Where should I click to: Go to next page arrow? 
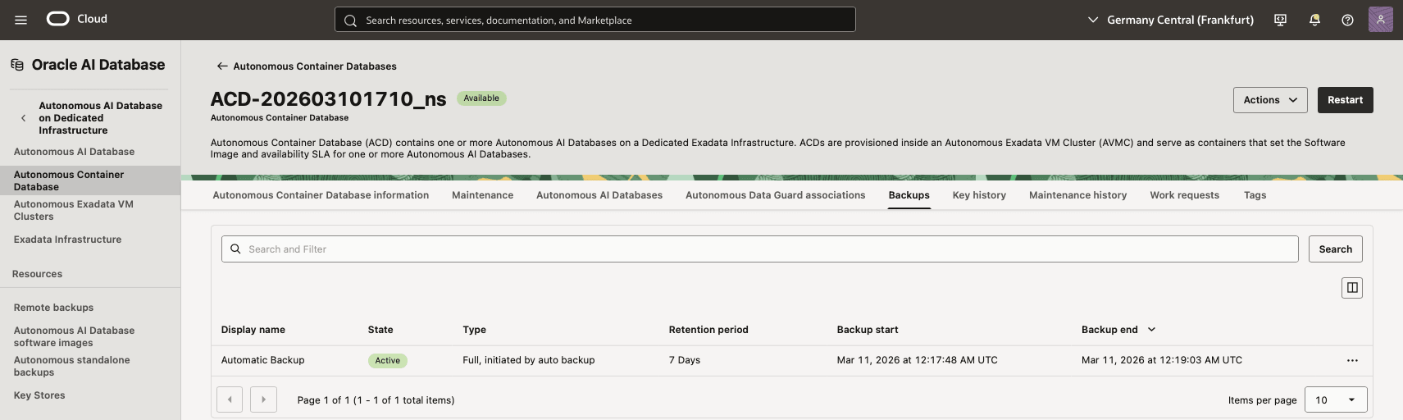(263, 399)
